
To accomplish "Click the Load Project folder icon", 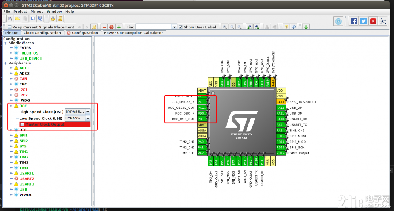I will [18, 19].
